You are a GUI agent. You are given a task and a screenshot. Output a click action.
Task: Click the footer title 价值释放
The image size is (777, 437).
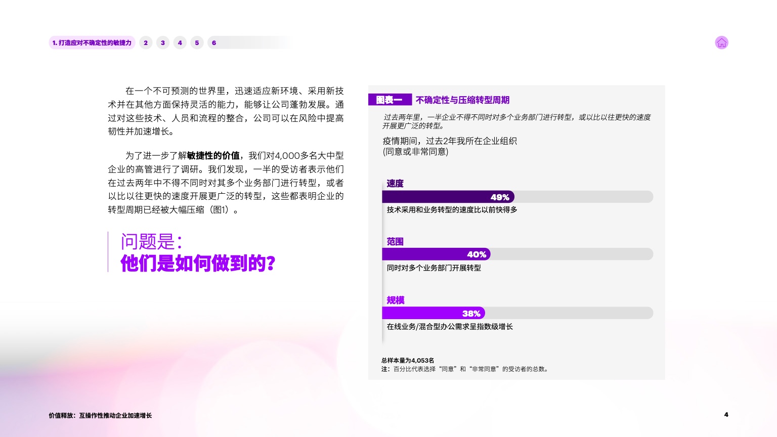(100, 416)
